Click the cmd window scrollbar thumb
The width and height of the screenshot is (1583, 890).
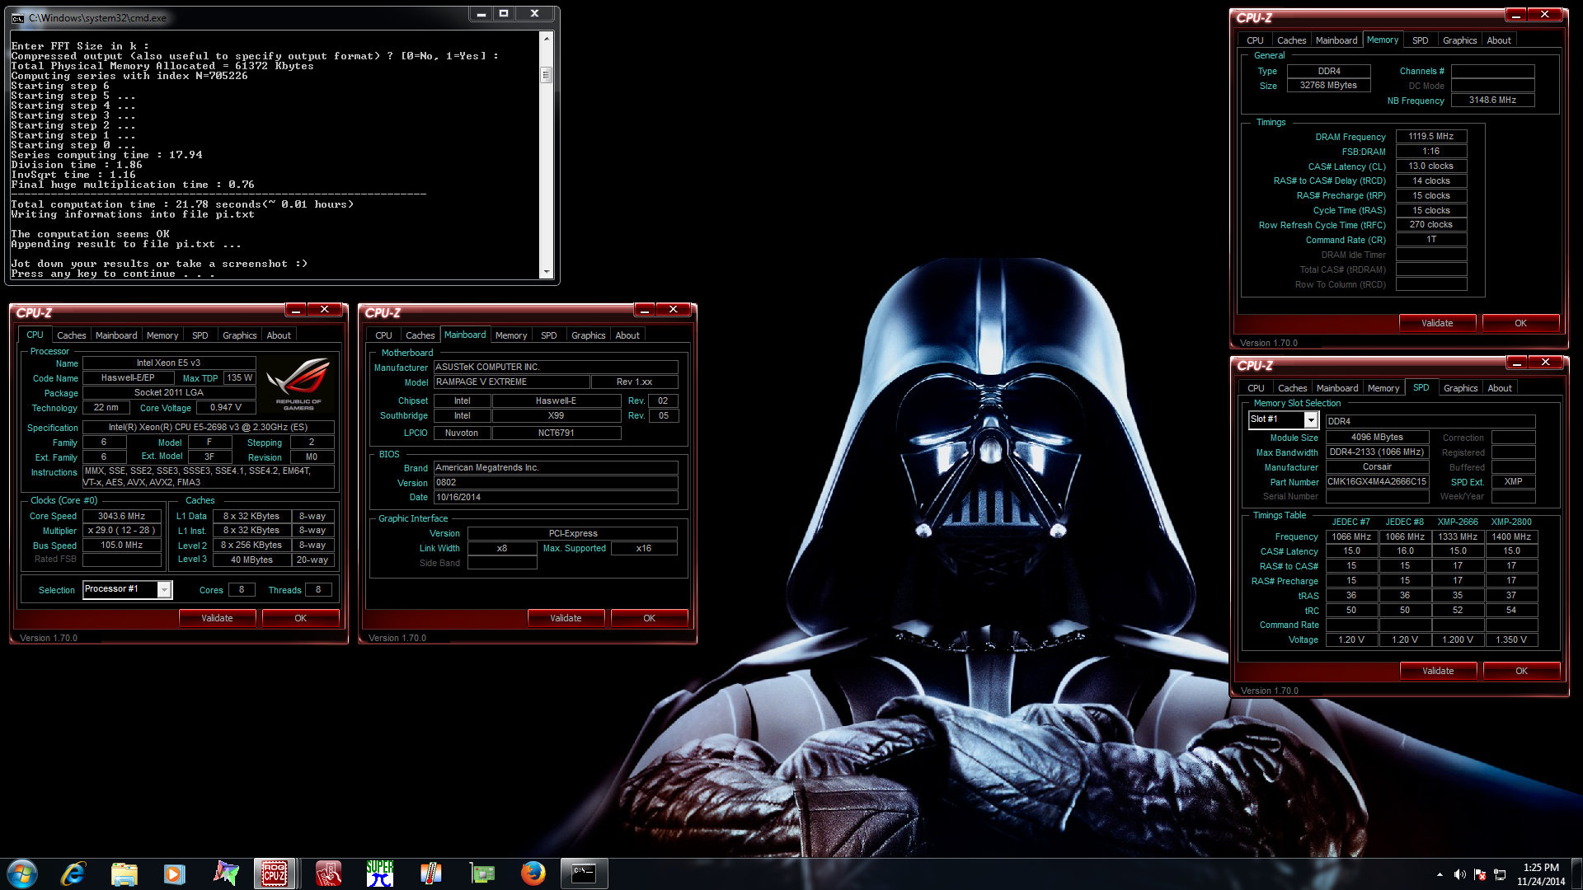point(546,75)
